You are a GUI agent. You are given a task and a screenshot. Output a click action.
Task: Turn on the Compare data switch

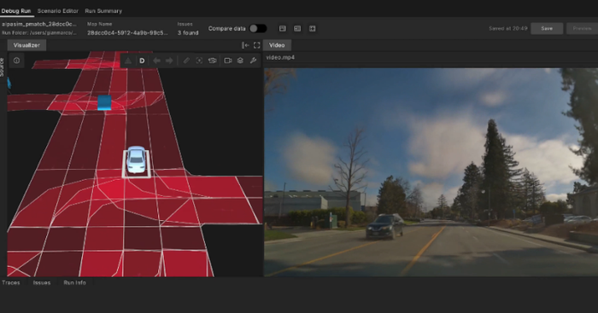pyautogui.click(x=258, y=28)
